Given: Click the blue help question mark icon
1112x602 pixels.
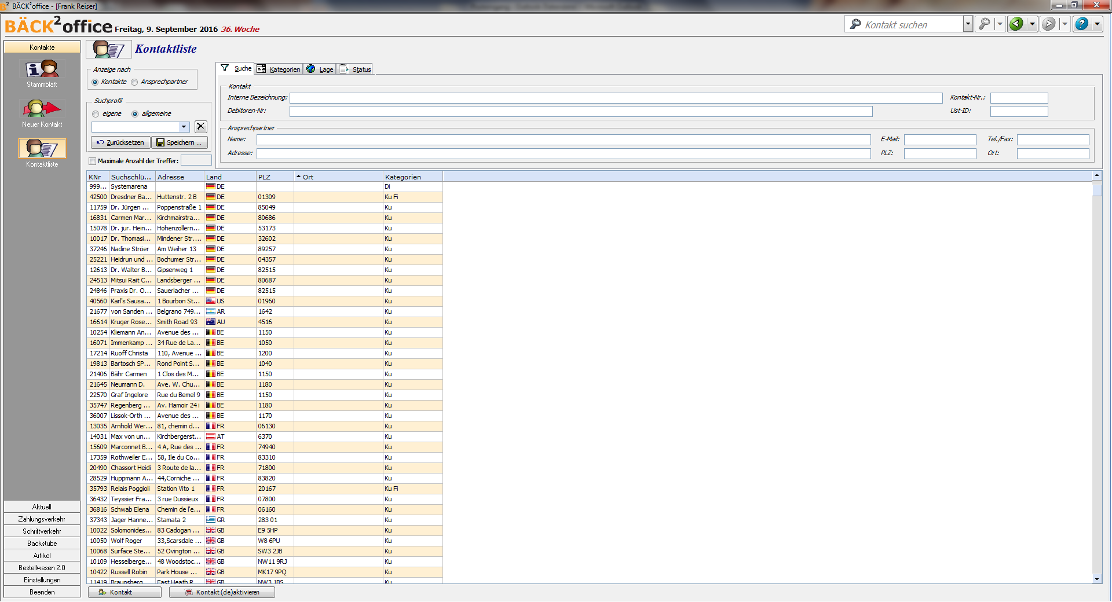Looking at the screenshot, I should click(x=1081, y=24).
